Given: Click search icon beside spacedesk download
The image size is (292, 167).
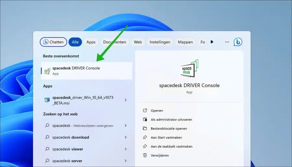Looking at the screenshot, I should click(x=47, y=137).
